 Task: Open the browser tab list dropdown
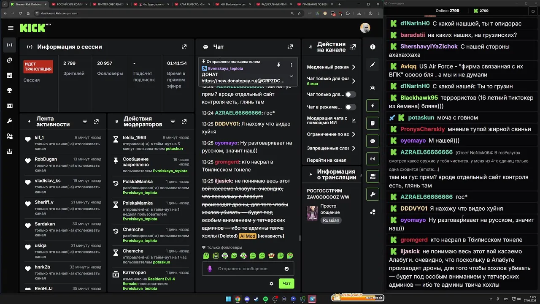(x=5, y=4)
